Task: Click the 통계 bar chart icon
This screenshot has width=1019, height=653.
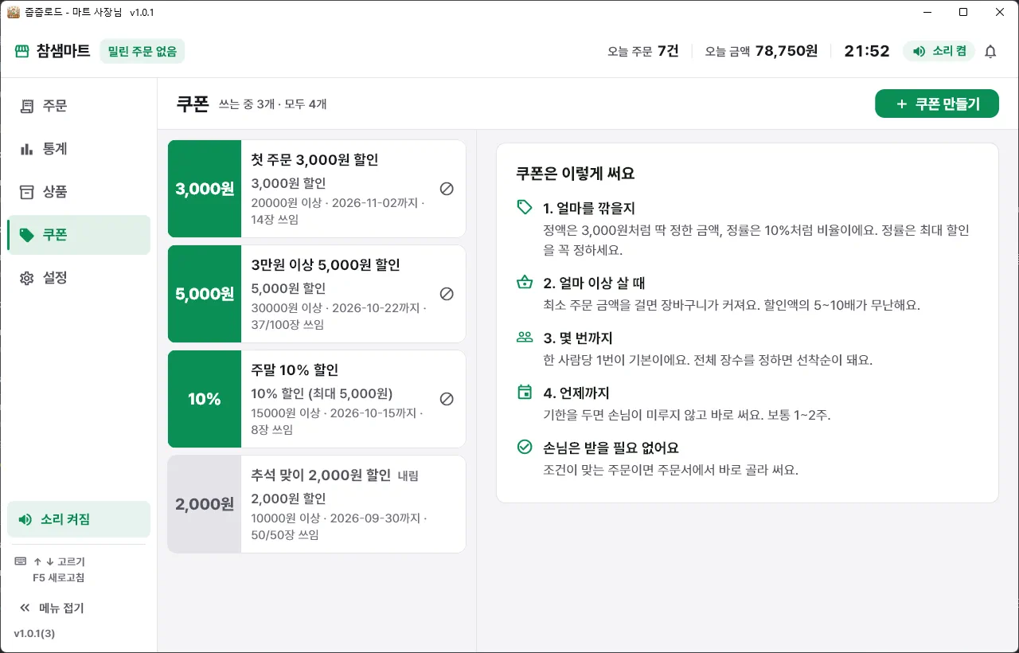Action: pyautogui.click(x=27, y=149)
